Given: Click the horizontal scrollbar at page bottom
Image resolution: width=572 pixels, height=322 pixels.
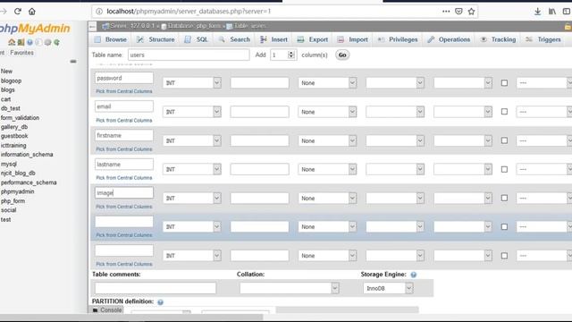Looking at the screenshot, I should click(x=131, y=317).
